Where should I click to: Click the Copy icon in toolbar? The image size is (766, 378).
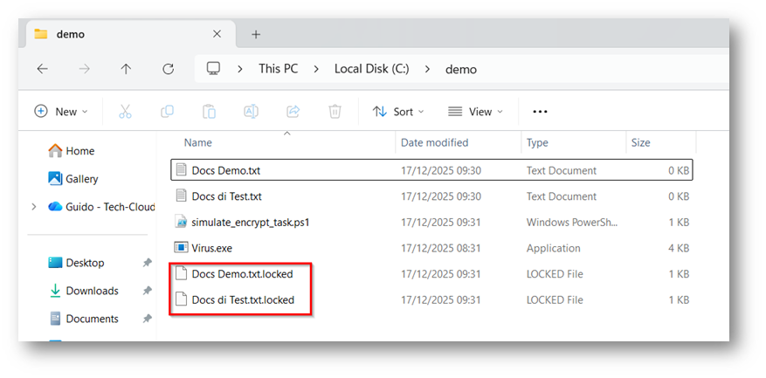point(167,112)
